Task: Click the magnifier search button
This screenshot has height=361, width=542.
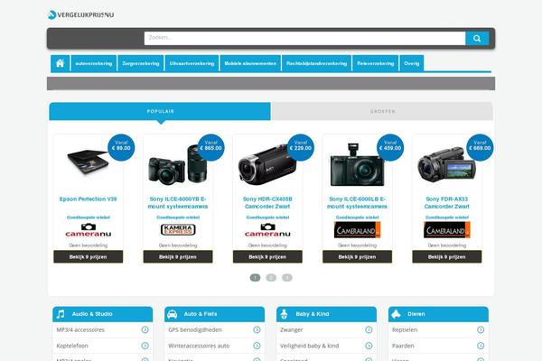Action: (477, 38)
